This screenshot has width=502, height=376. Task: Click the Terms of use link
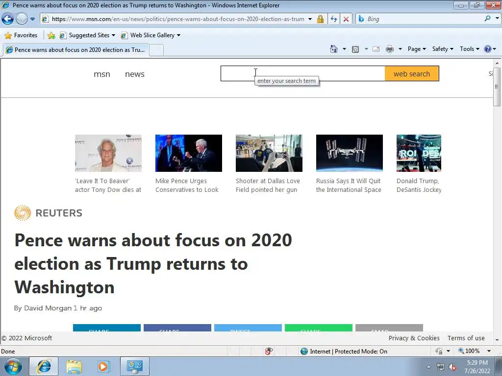[466, 338]
